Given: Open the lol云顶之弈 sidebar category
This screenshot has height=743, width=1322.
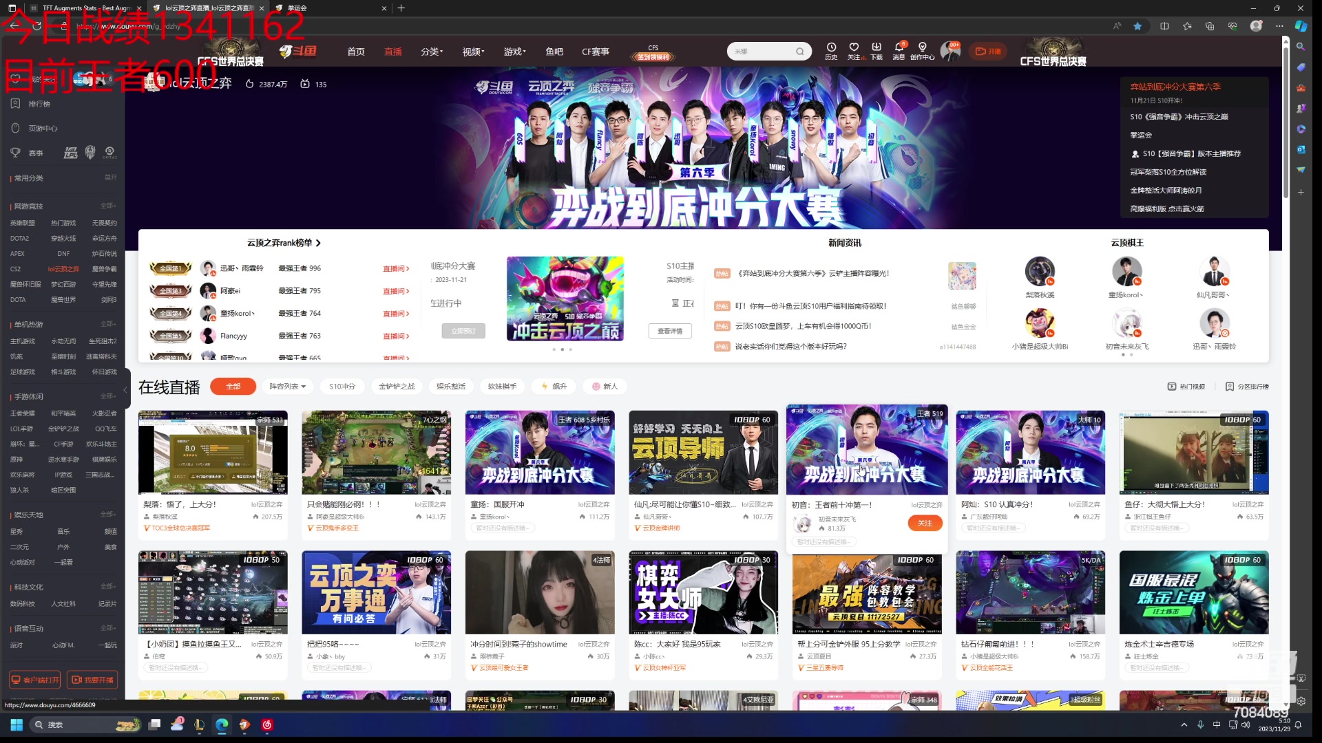Looking at the screenshot, I should pos(63,269).
